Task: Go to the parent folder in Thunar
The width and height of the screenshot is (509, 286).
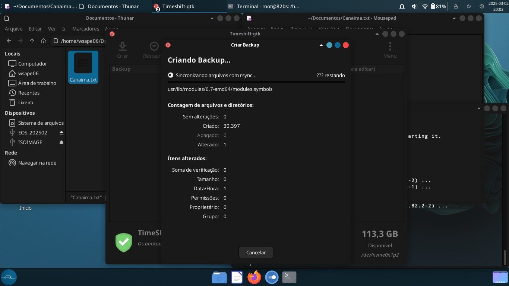Action: 32,41
